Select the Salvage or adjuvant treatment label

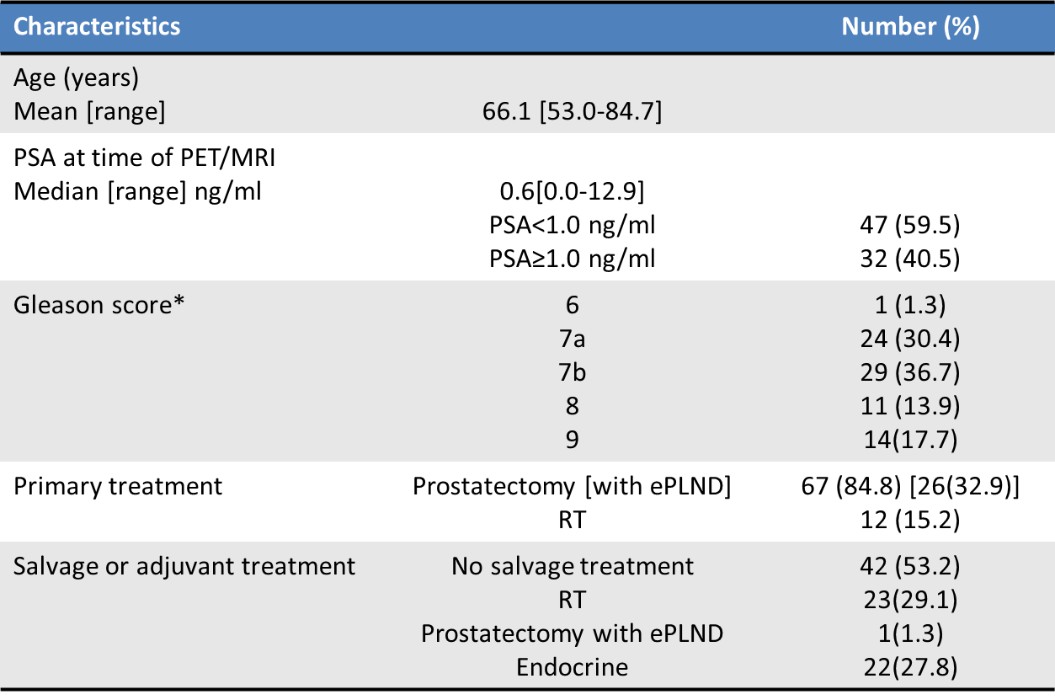[x=185, y=565]
